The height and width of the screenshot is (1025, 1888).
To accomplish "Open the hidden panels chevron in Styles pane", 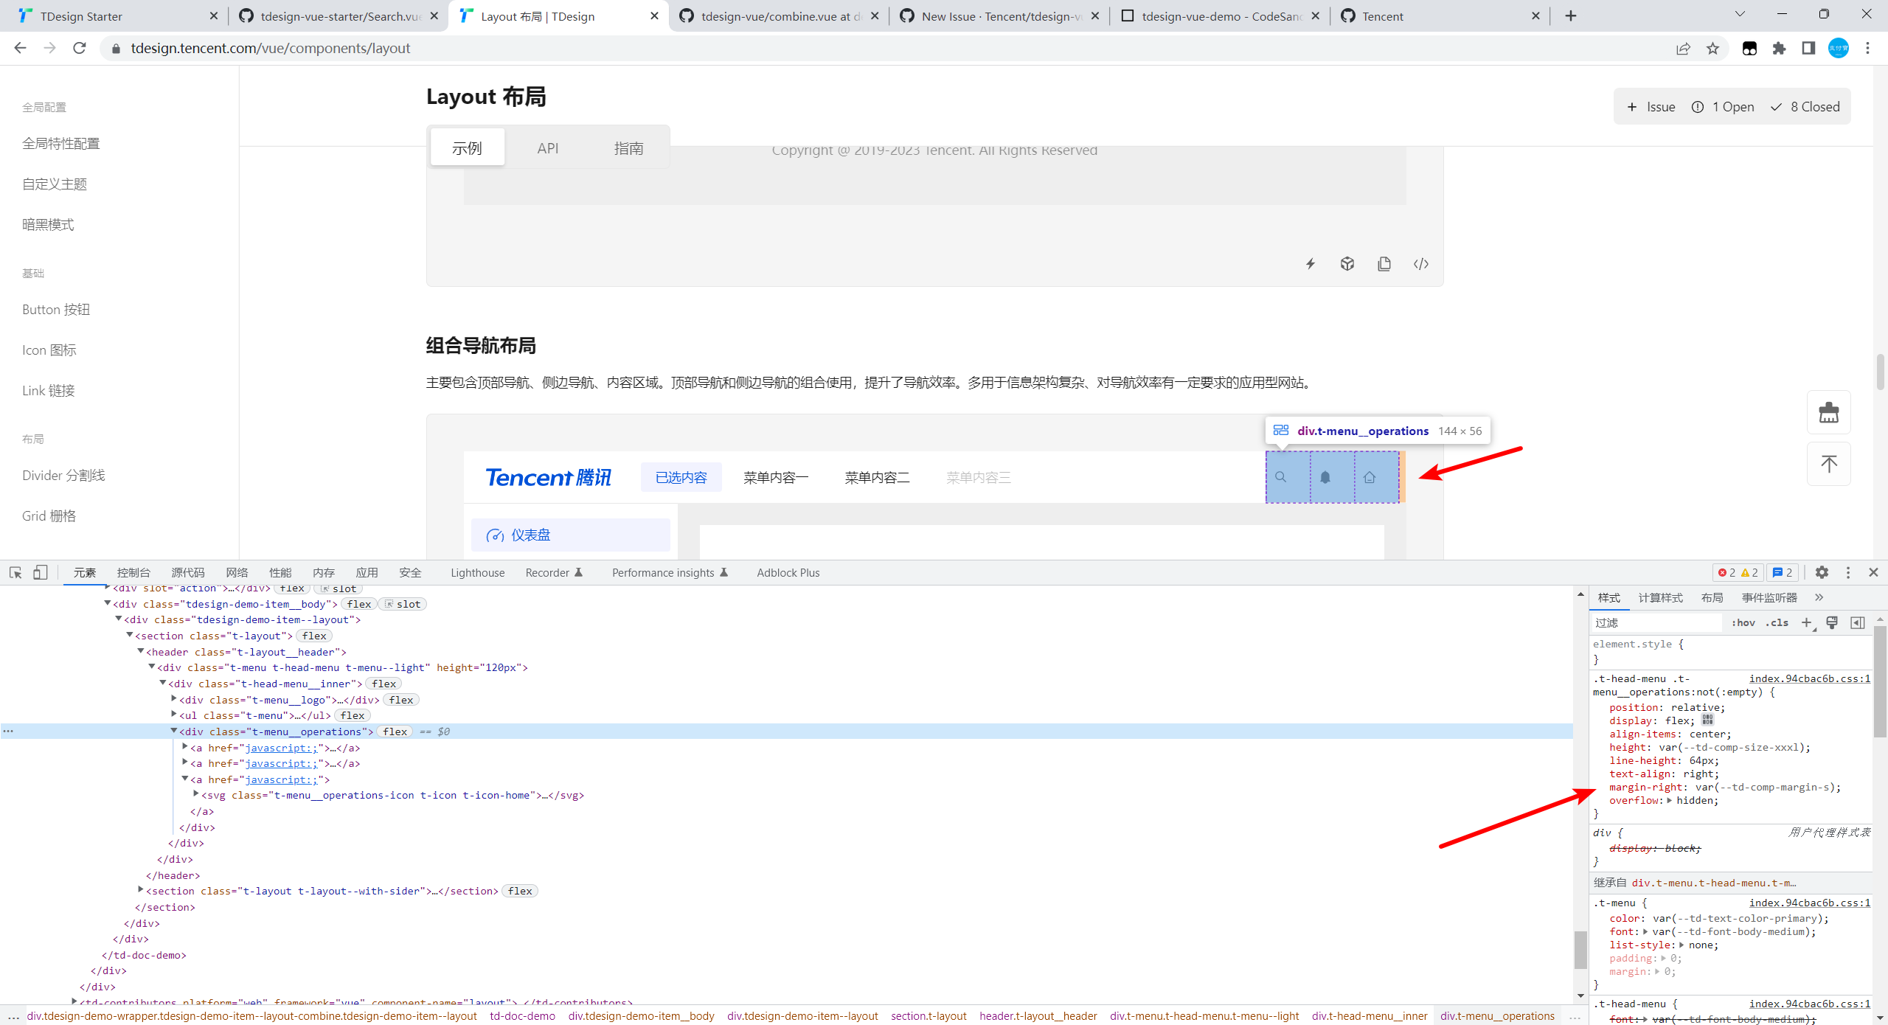I will [1819, 597].
